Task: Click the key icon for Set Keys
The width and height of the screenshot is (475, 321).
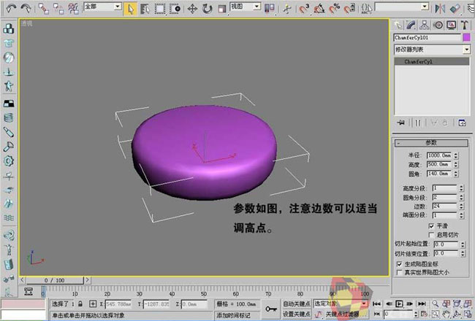Action: [x=271, y=309]
